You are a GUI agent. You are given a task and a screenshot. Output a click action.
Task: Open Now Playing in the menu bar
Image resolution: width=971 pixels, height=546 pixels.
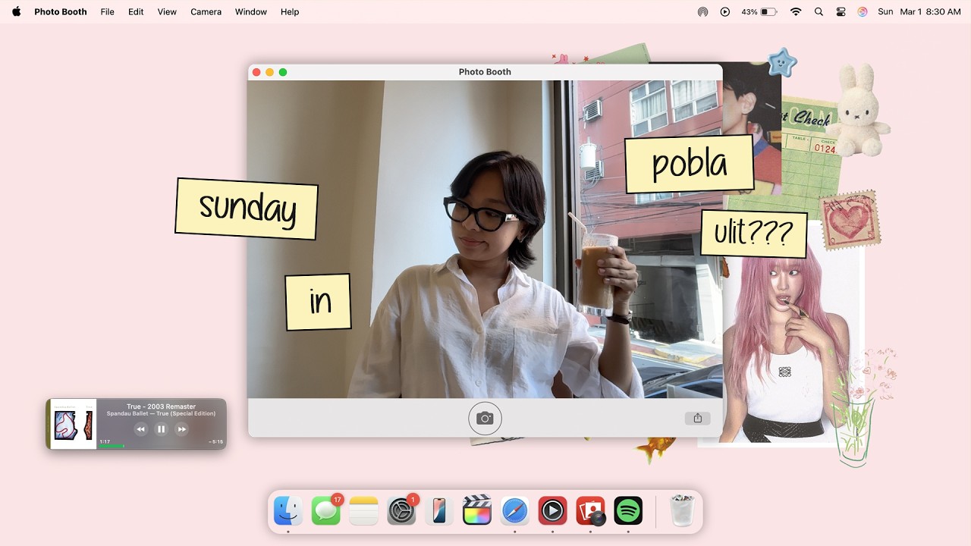pyautogui.click(x=725, y=11)
